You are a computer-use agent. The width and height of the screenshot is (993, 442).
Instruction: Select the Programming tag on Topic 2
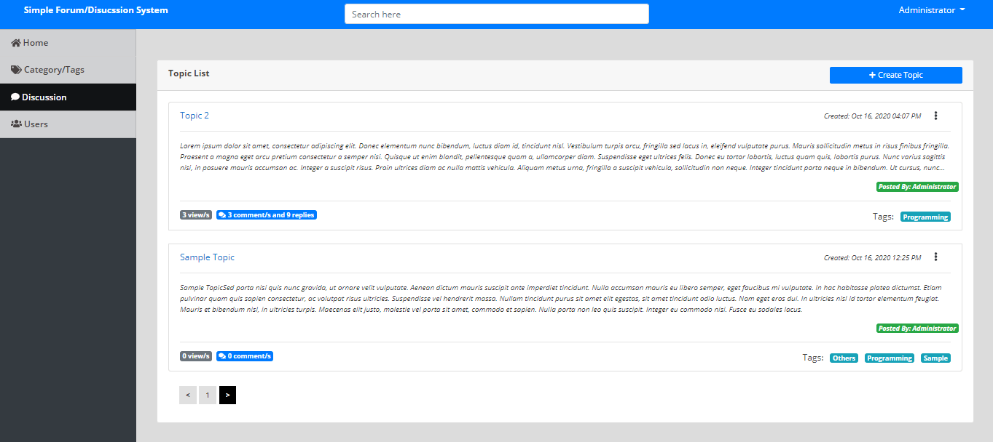pyautogui.click(x=925, y=216)
